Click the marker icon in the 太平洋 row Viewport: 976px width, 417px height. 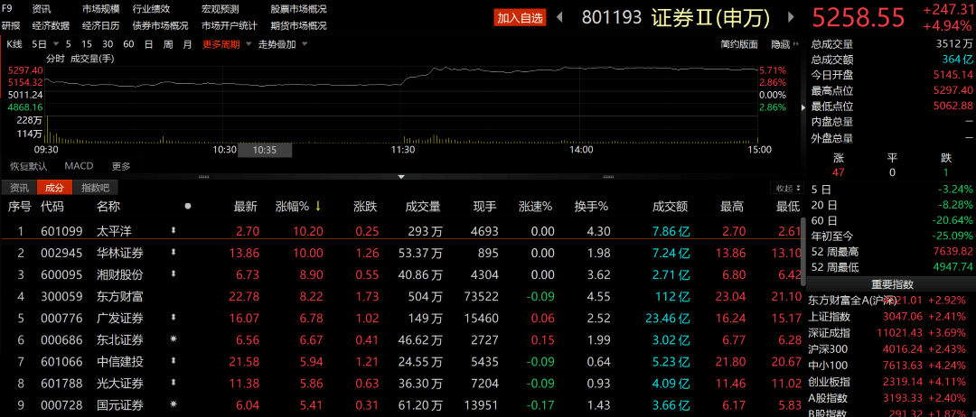[174, 232]
